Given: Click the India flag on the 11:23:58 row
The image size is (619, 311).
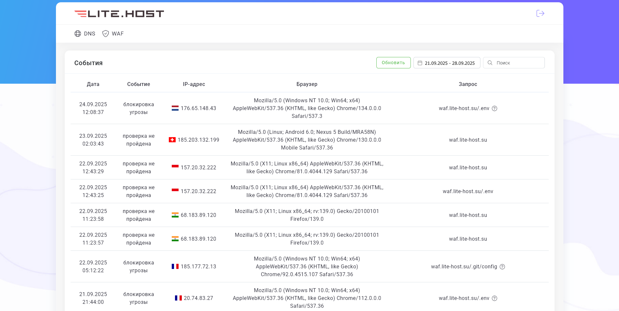Looking at the screenshot, I should (x=175, y=215).
